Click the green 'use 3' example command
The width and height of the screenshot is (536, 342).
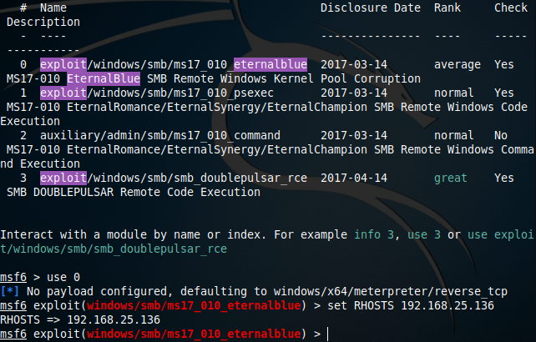coord(424,234)
